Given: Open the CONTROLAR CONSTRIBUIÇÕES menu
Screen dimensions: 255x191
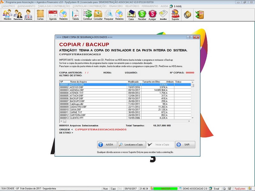Looking at the screenshot, I should (90, 6).
